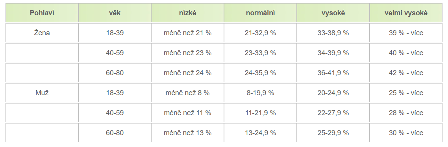Select the normální column header
448x147 pixels.
click(260, 13)
